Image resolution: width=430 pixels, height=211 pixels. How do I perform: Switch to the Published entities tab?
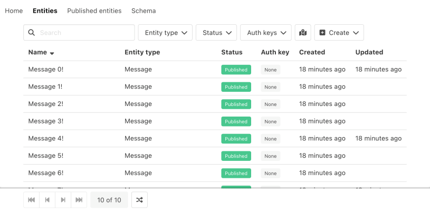(94, 11)
